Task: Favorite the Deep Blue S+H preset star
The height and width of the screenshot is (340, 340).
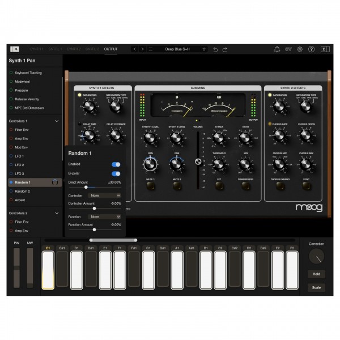Action: coord(204,49)
